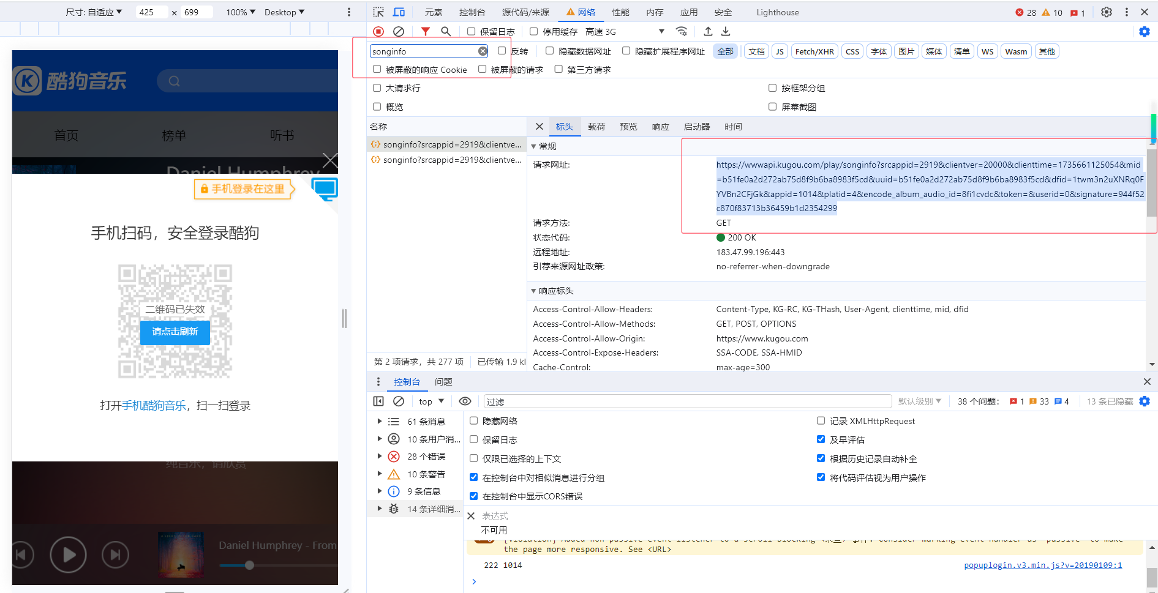Check 隐藏扩展程序网址 checkbox

pyautogui.click(x=626, y=51)
